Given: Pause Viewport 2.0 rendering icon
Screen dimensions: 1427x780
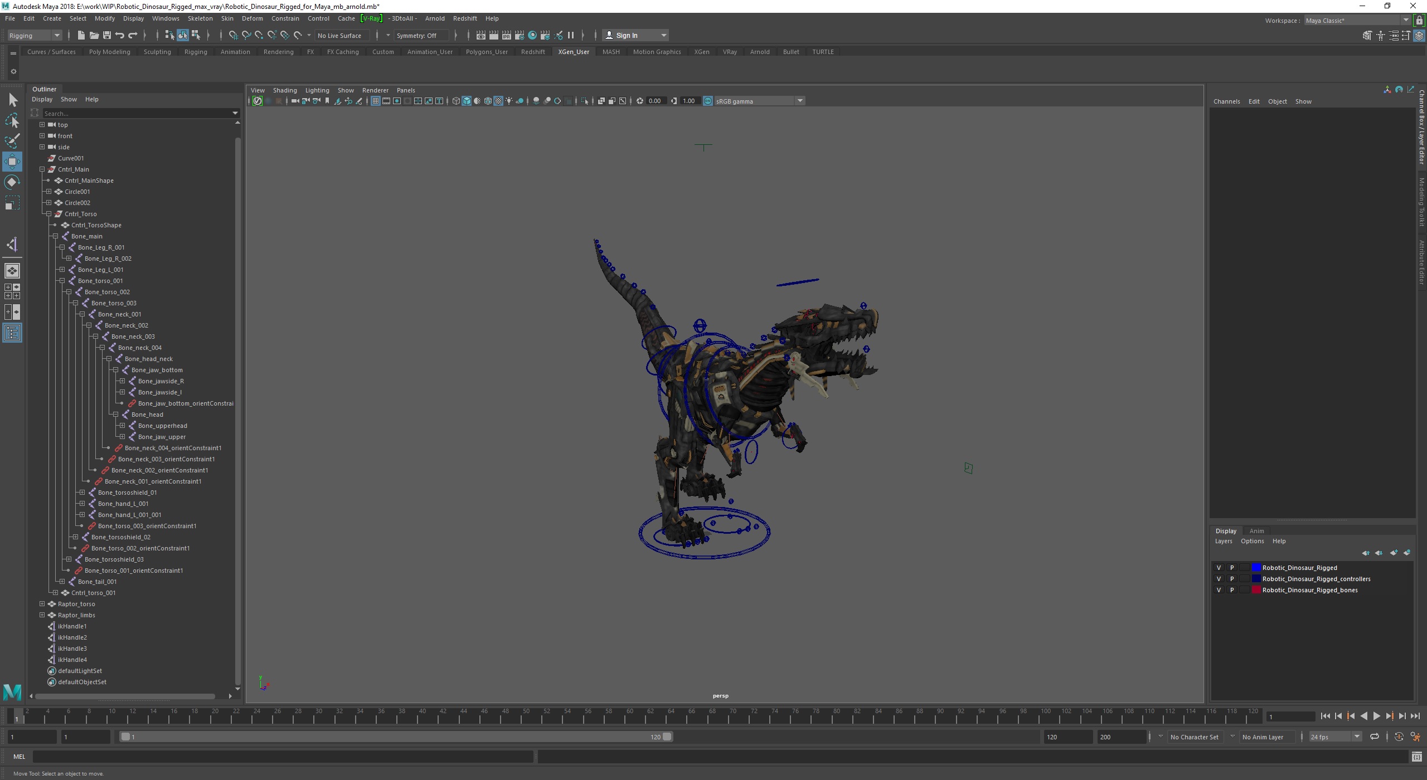Looking at the screenshot, I should (x=571, y=35).
